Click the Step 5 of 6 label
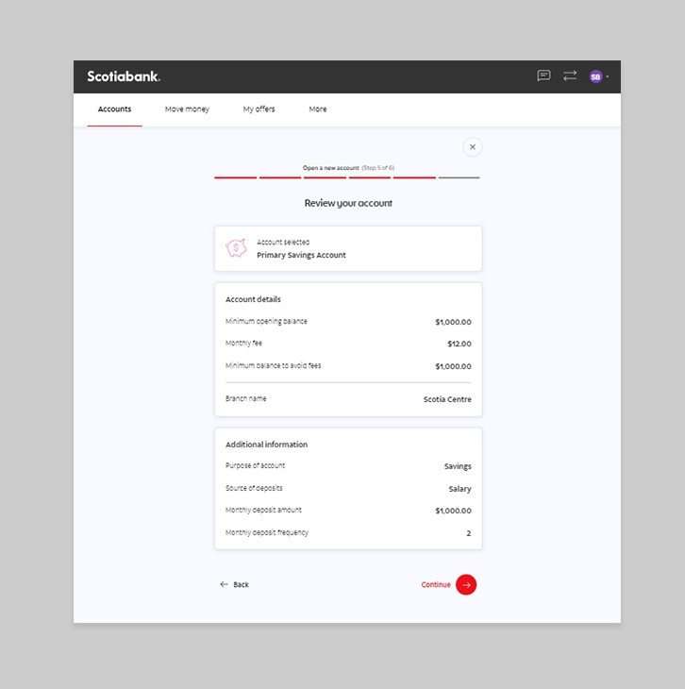The image size is (685, 689). pos(377,168)
